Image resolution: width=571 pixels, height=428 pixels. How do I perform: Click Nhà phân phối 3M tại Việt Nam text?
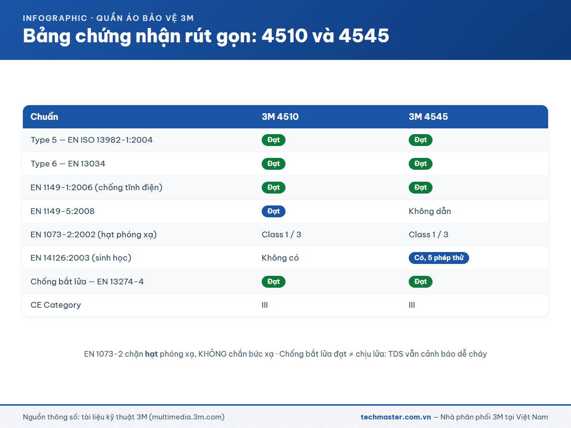click(494, 417)
